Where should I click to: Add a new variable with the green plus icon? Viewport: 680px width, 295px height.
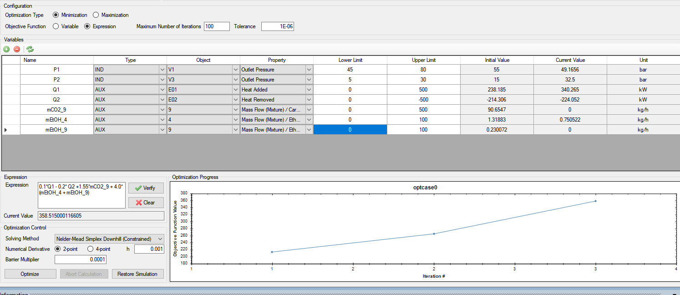click(x=6, y=49)
